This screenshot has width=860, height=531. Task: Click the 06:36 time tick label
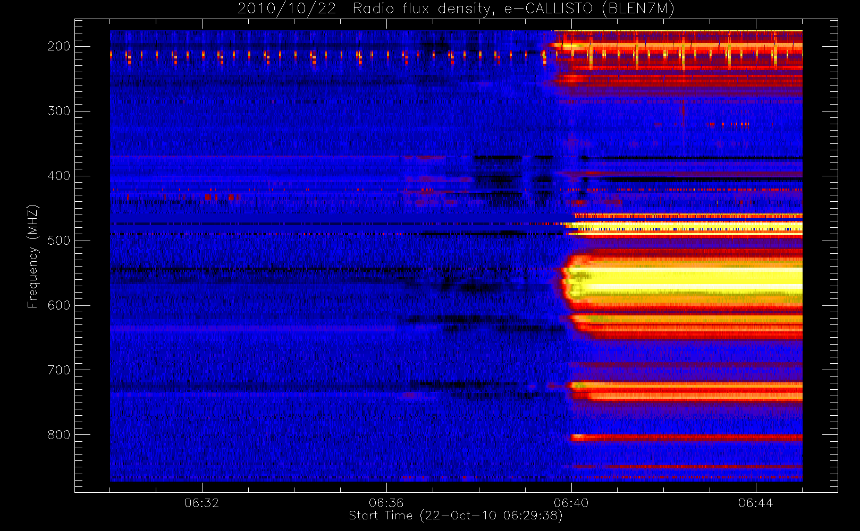(x=386, y=503)
